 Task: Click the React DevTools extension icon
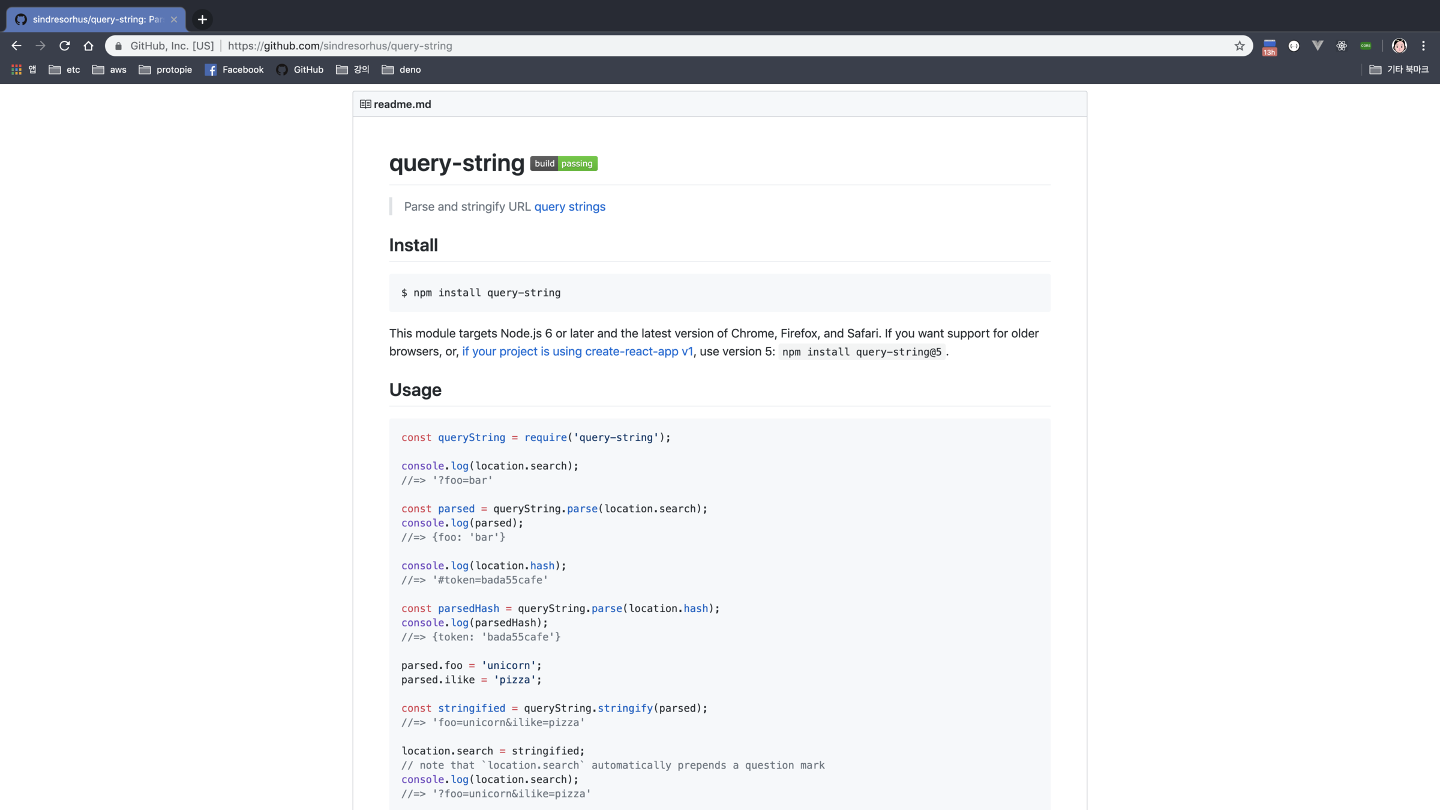tap(1342, 46)
